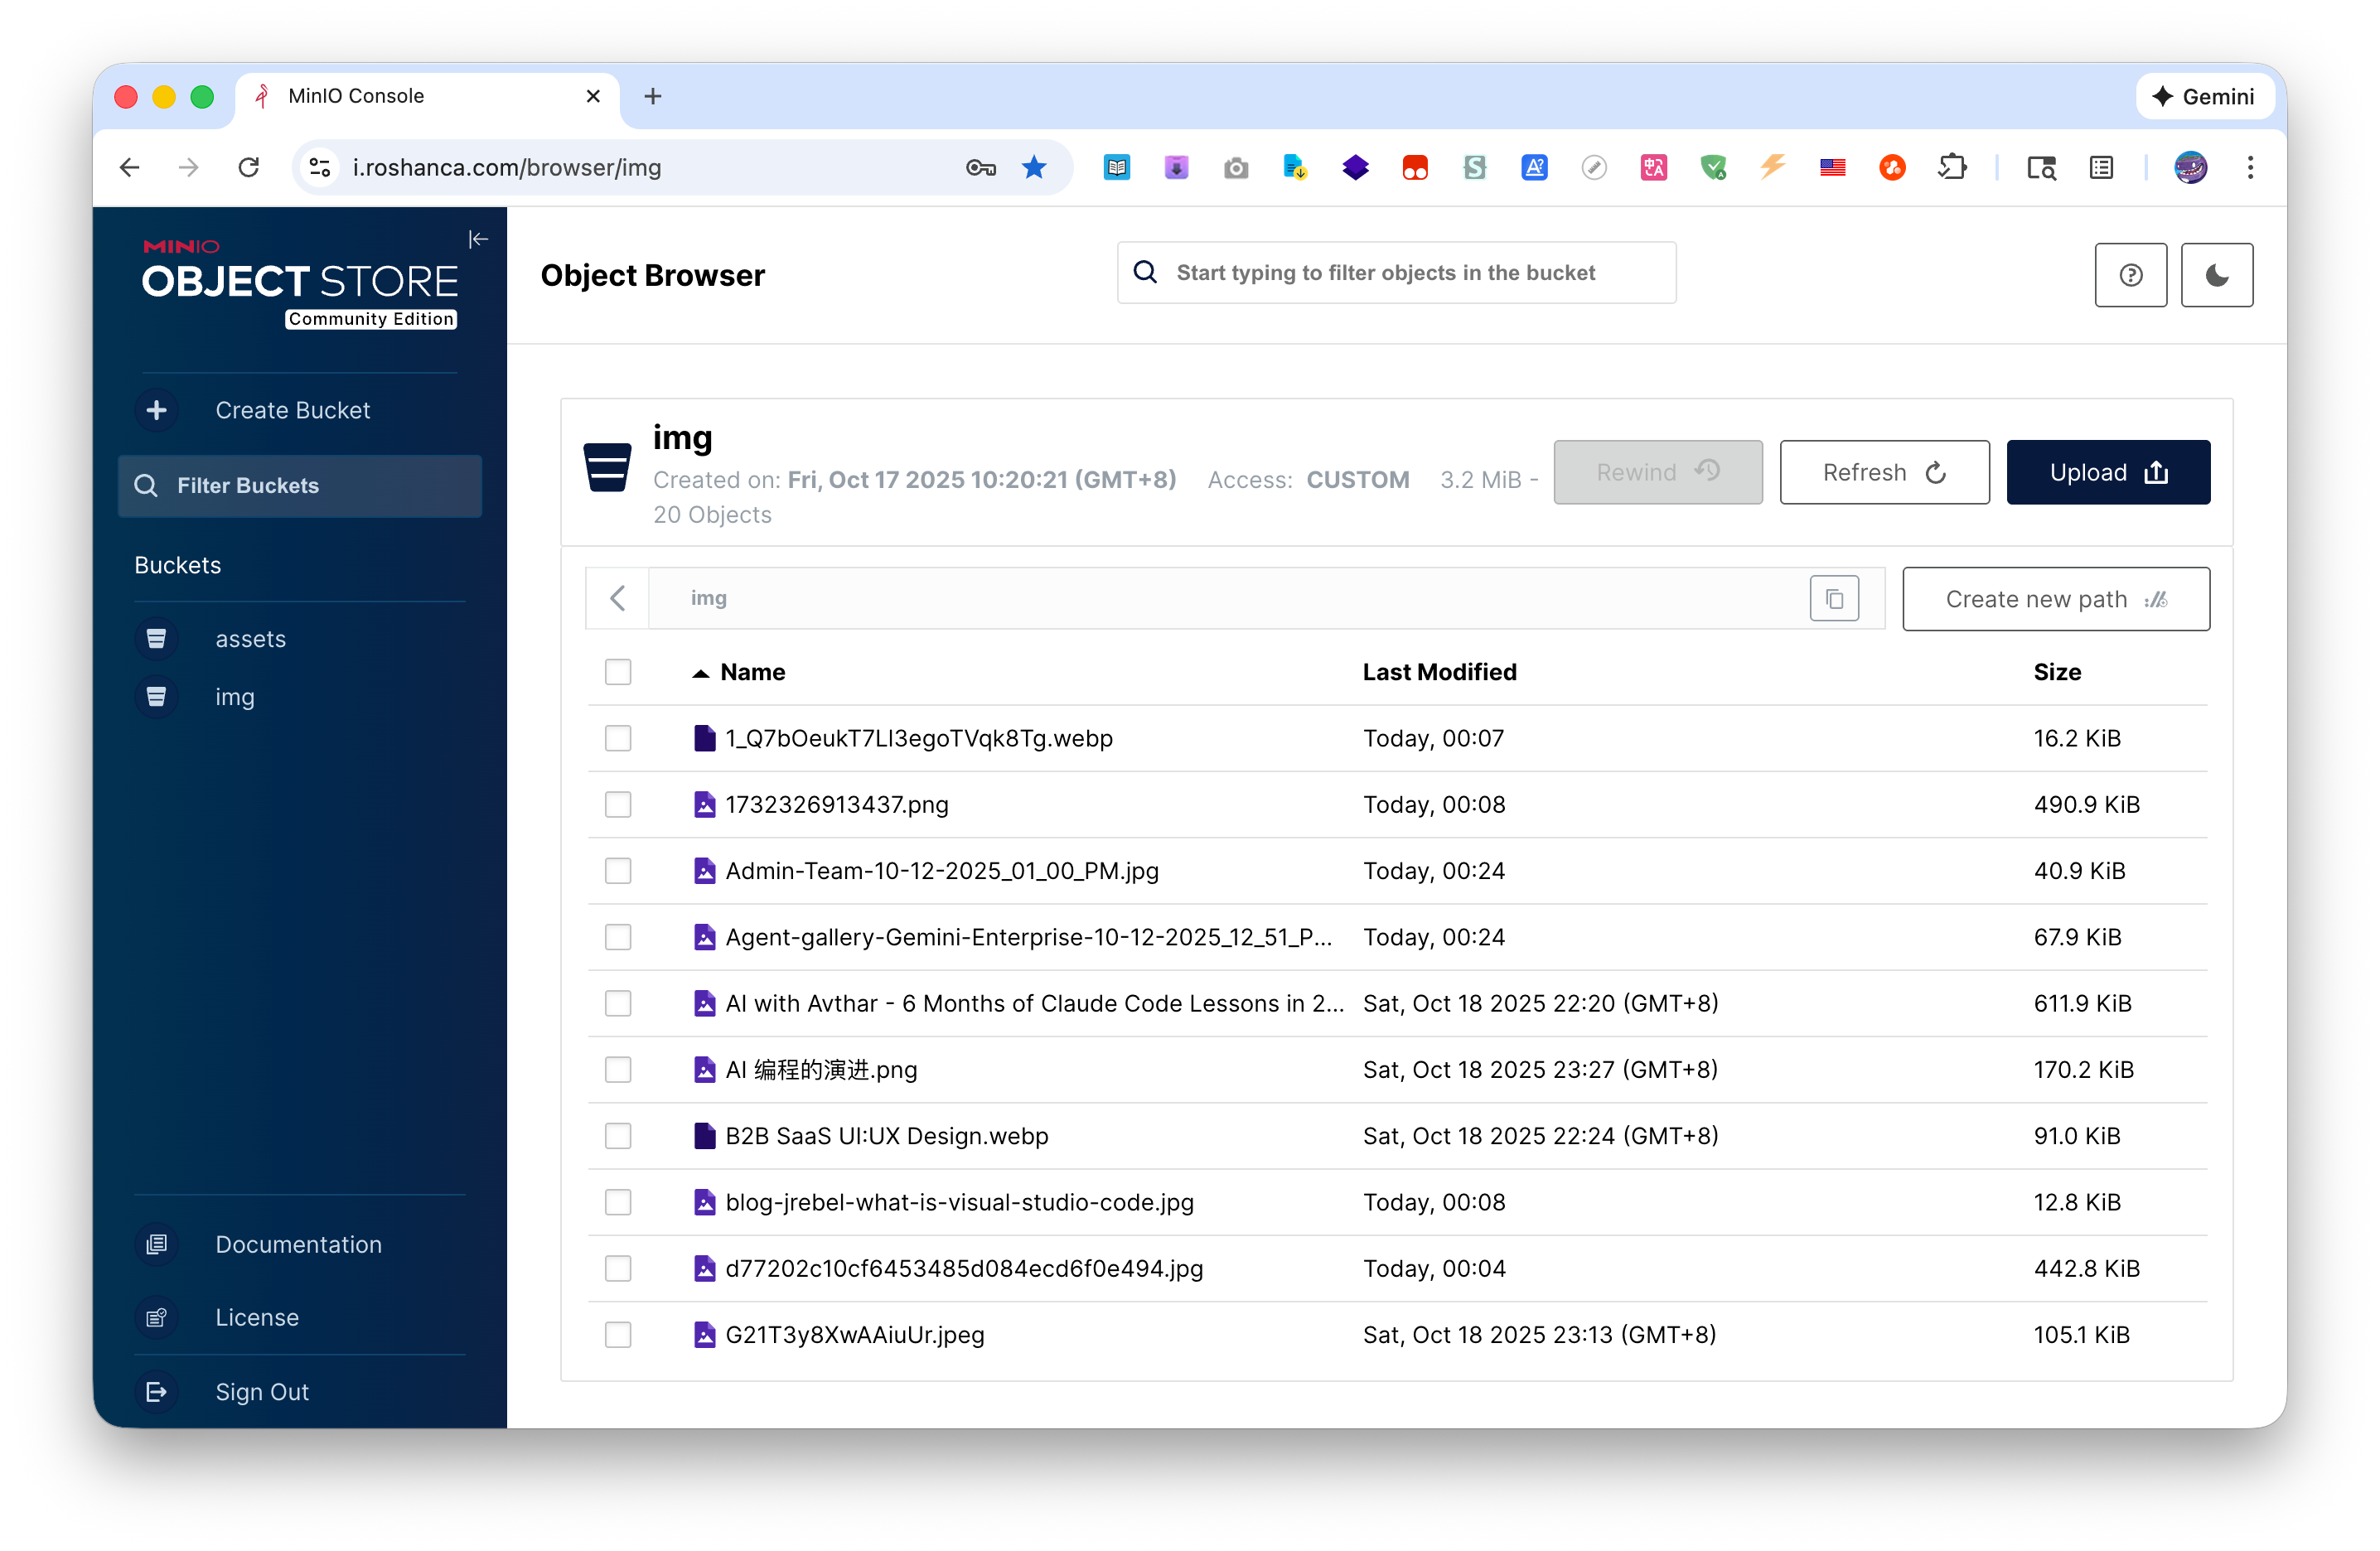This screenshot has width=2380, height=1551.
Task: Bookmark page with star icon
Action: point(1034,168)
